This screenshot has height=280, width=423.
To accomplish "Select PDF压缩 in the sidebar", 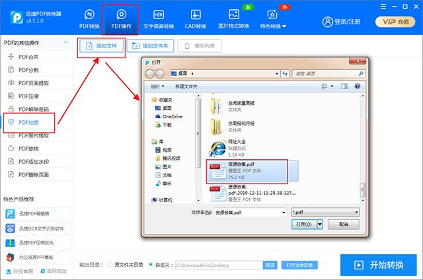I will (x=37, y=96).
